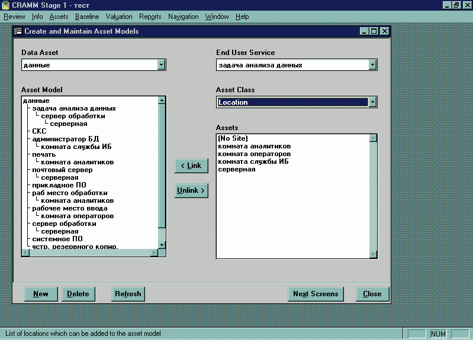Click Asset Model horizontal scroll right arrow
This screenshot has height=340, width=473.
(x=155, y=253)
